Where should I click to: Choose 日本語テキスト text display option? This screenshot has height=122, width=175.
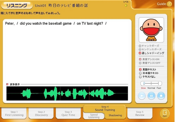[140, 73]
